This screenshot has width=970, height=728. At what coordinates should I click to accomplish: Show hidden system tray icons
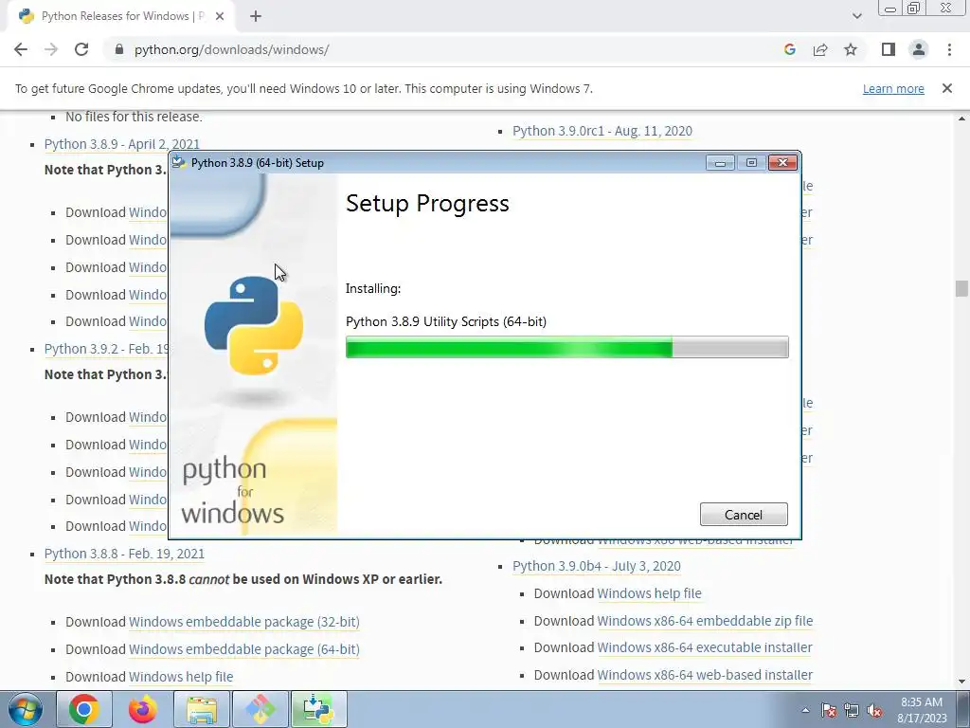click(805, 710)
